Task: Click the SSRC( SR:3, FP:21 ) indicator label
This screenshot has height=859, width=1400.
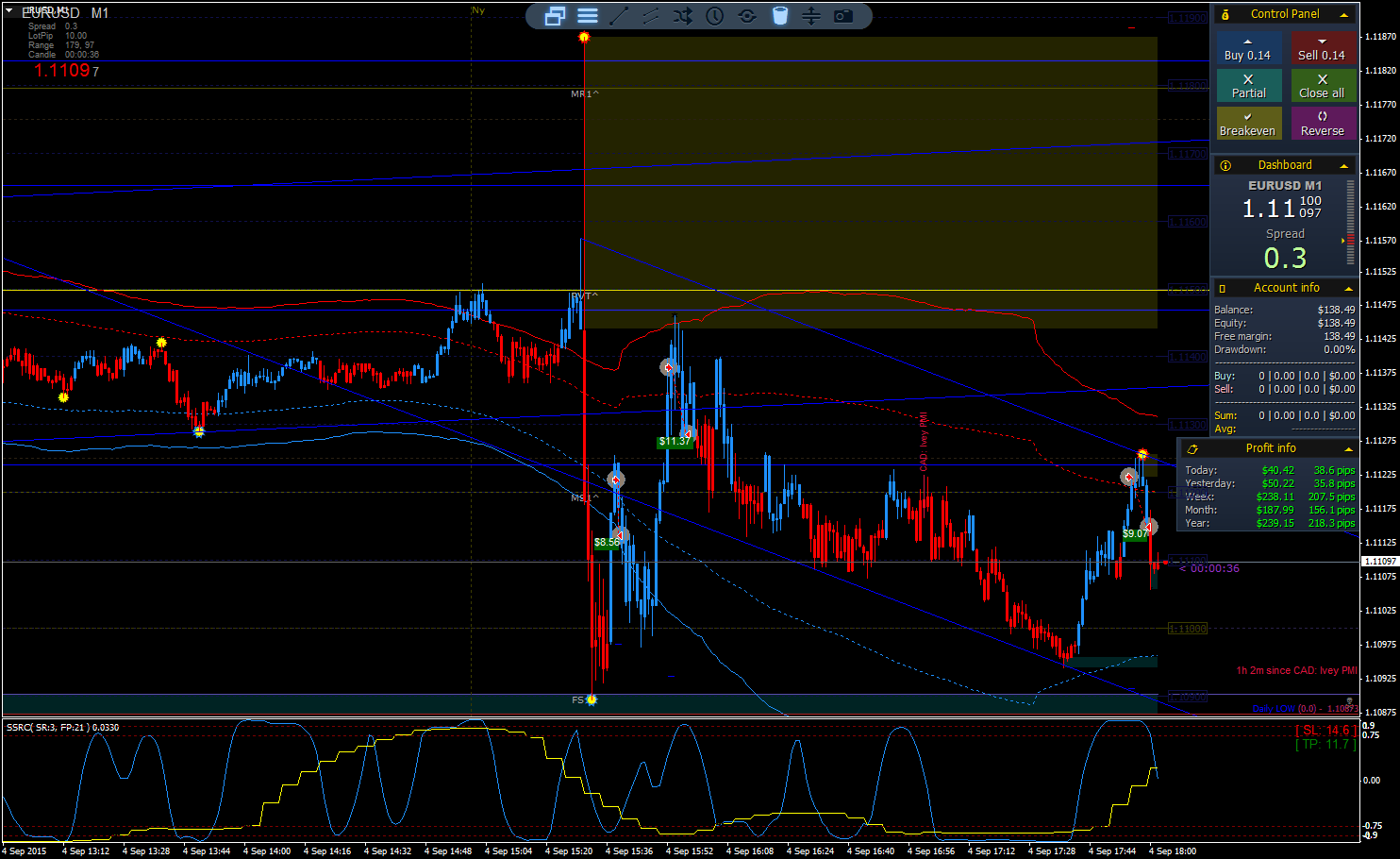Action: (x=62, y=727)
